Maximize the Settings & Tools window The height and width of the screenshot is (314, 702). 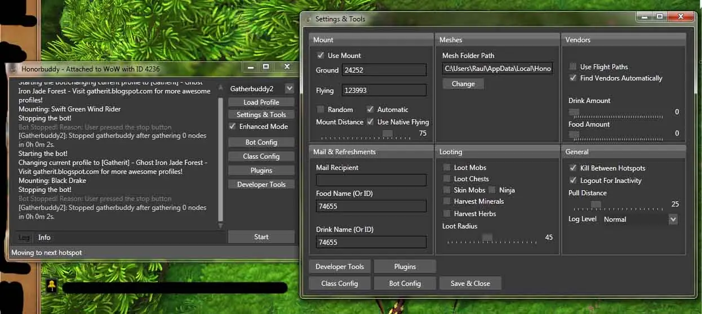660,17
